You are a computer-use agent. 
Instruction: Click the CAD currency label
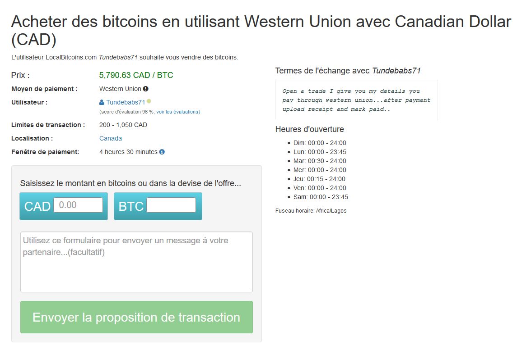click(x=38, y=206)
